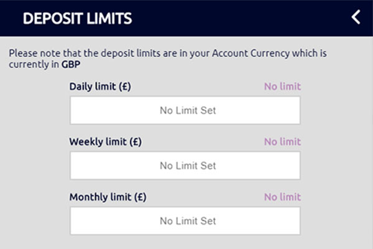
Task: Click 'No Limit Set' placeholder under Weekly limit
Action: [188, 166]
